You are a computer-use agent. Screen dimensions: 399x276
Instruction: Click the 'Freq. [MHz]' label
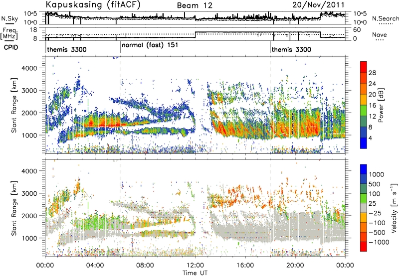point(9,34)
